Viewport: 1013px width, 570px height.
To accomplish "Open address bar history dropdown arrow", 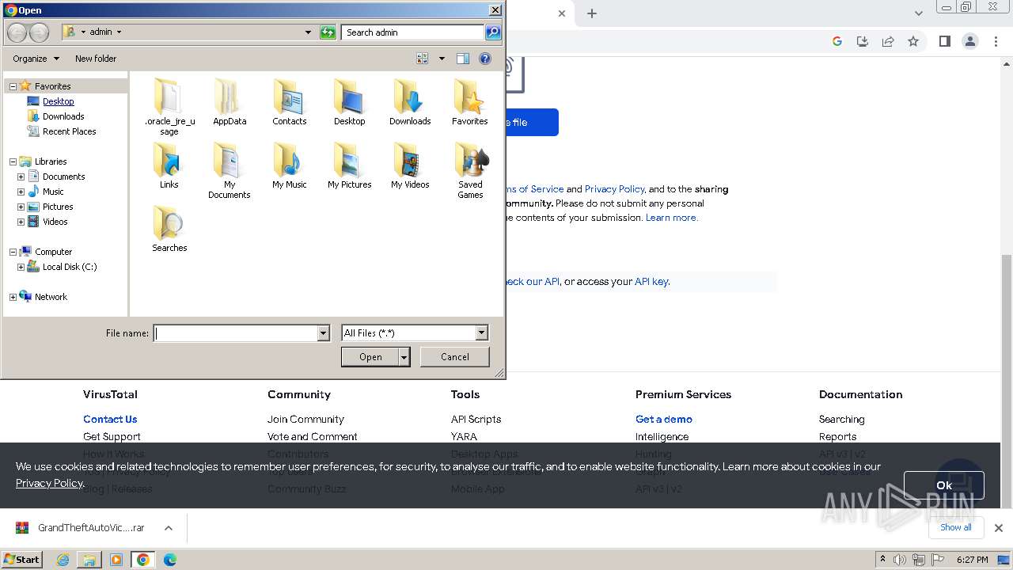I will (x=308, y=32).
